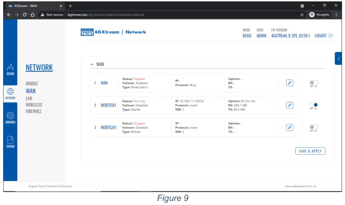Collapse the WAN section chevron
This screenshot has height=205, width=345.
tap(92, 65)
